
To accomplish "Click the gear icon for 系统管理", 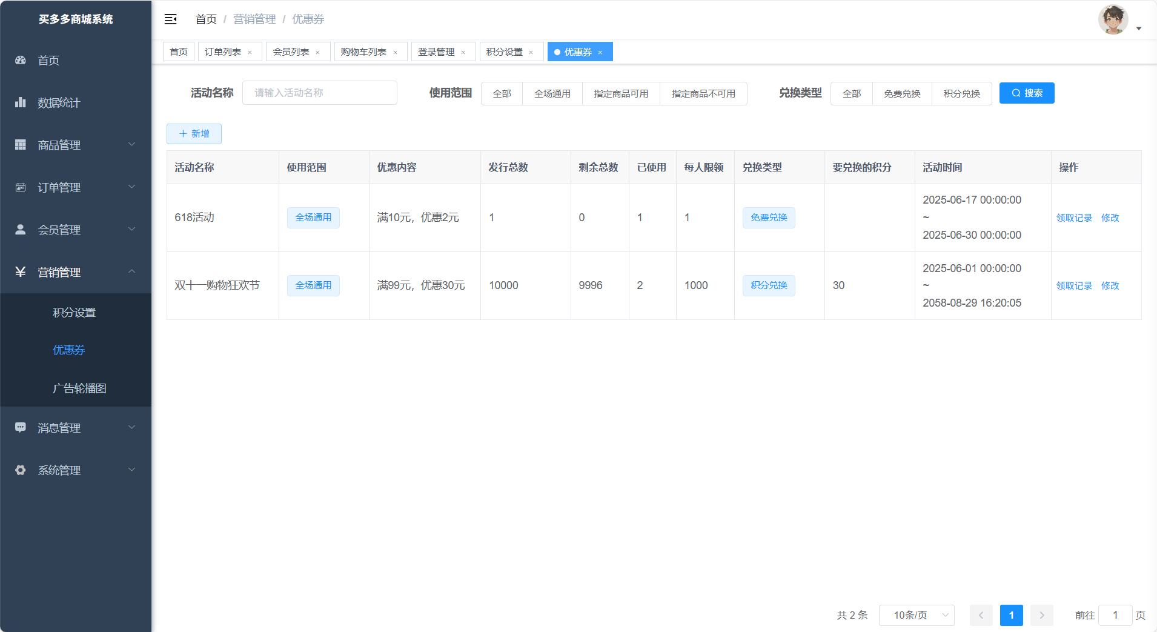I will (21, 470).
